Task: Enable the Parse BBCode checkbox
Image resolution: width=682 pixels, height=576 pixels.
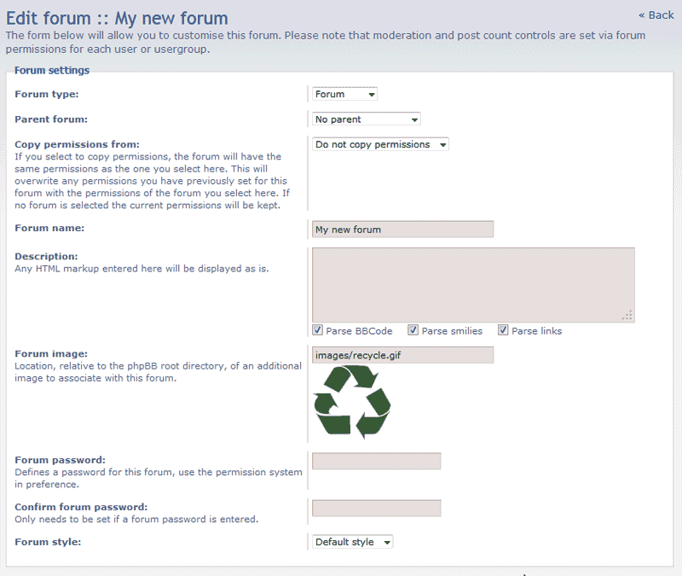Action: pos(318,330)
